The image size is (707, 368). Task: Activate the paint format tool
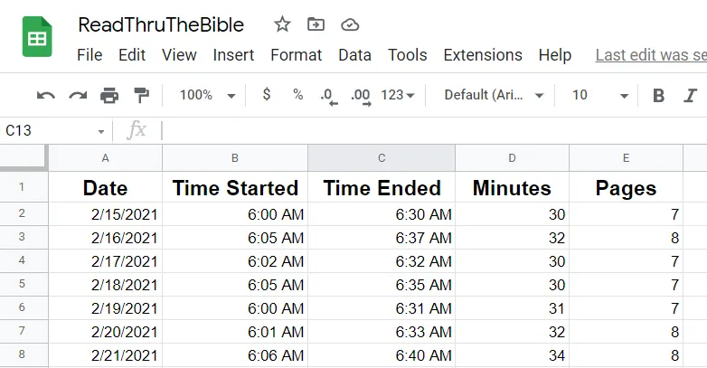[141, 95]
